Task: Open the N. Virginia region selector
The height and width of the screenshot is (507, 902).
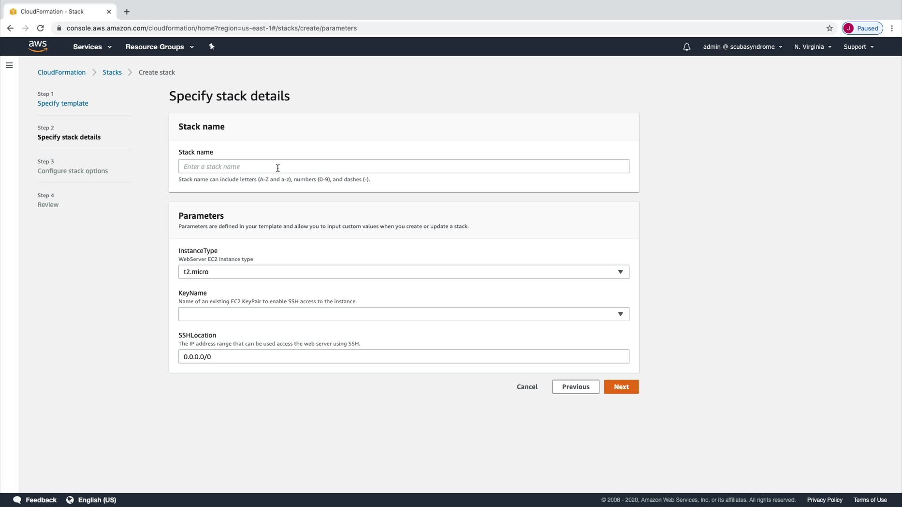Action: (813, 47)
